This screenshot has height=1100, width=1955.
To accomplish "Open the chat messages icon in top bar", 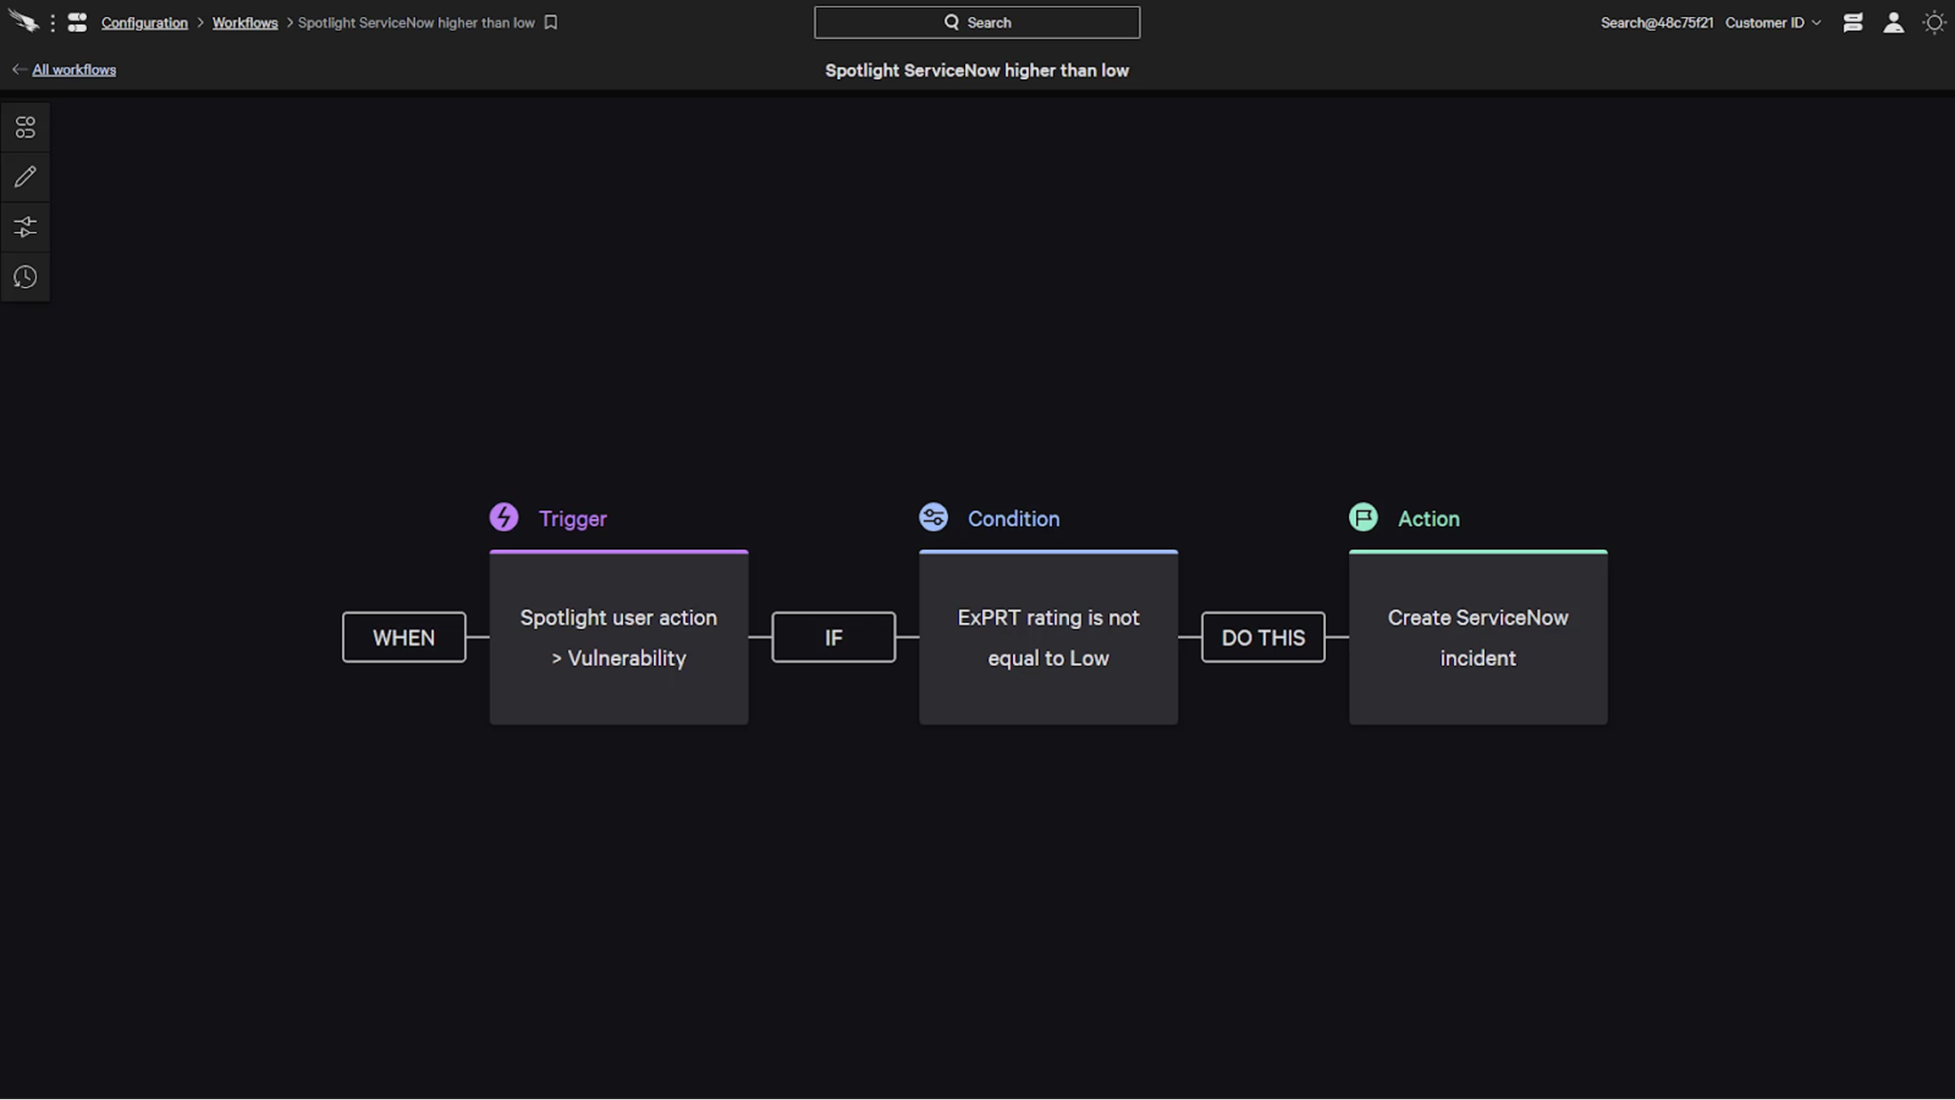I will [1852, 22].
